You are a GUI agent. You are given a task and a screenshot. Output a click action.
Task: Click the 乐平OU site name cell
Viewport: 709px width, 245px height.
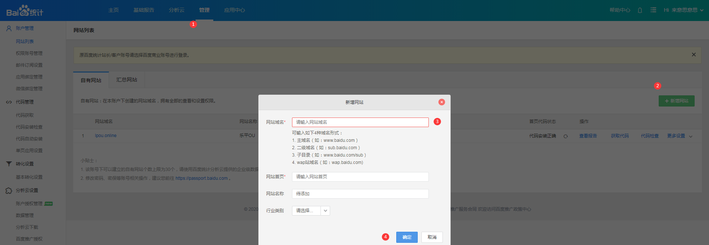tap(247, 136)
